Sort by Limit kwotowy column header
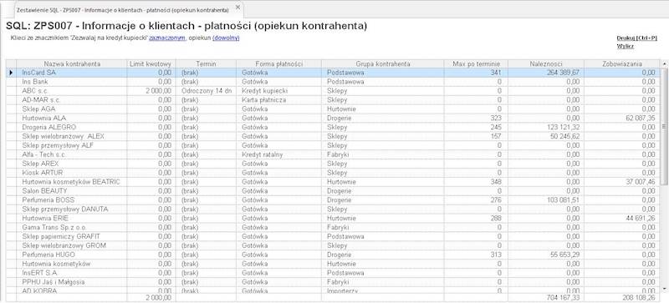 (151, 64)
